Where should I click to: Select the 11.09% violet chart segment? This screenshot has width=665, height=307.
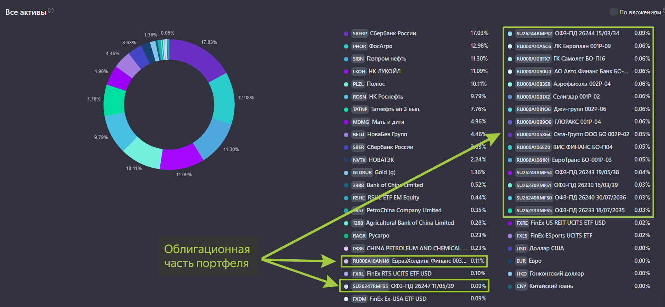coord(181,158)
